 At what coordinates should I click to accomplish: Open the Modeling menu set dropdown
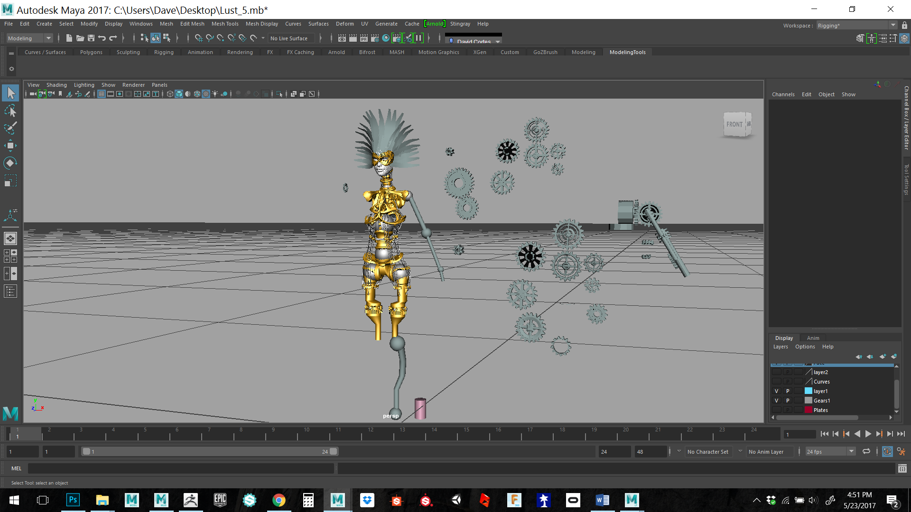click(x=29, y=38)
